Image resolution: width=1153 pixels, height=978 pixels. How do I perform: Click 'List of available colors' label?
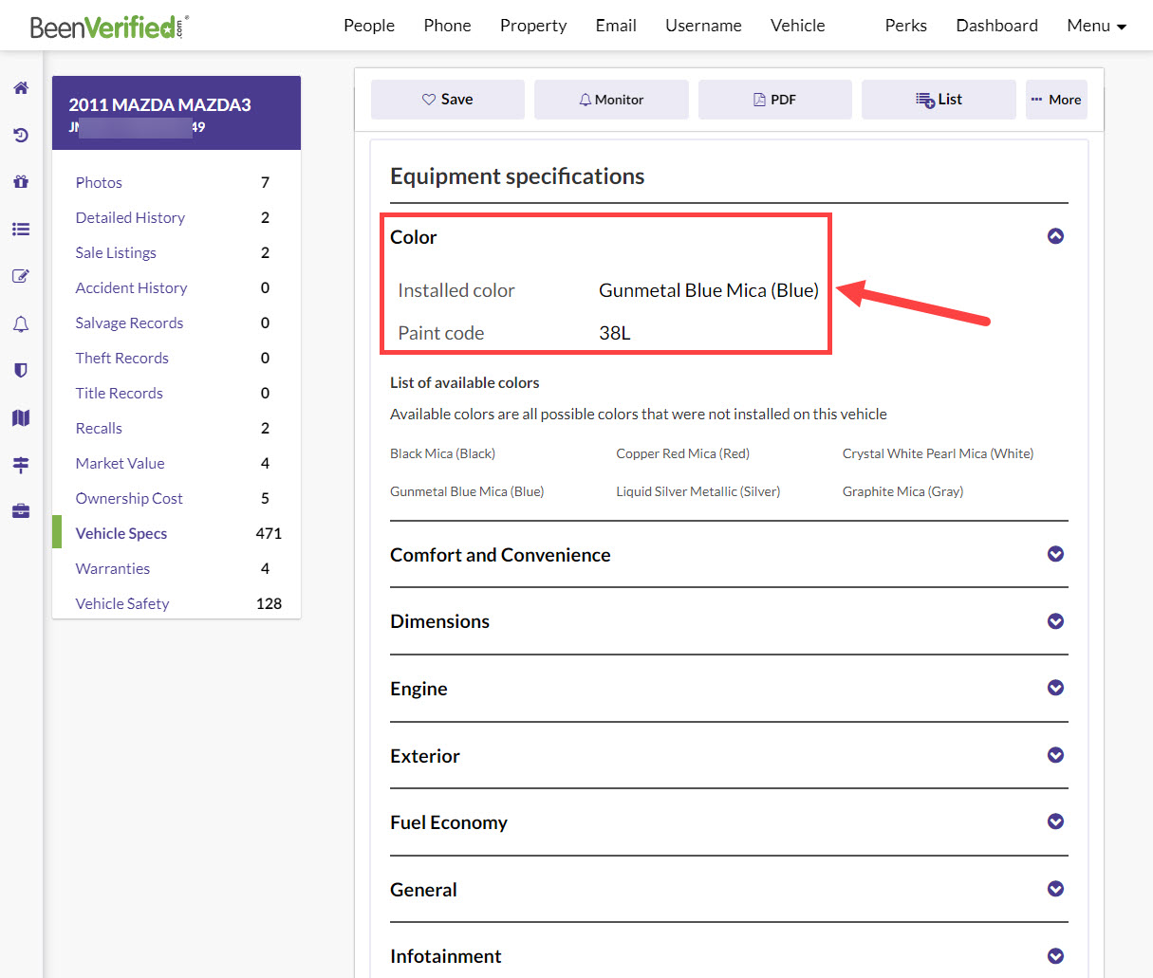point(464,383)
